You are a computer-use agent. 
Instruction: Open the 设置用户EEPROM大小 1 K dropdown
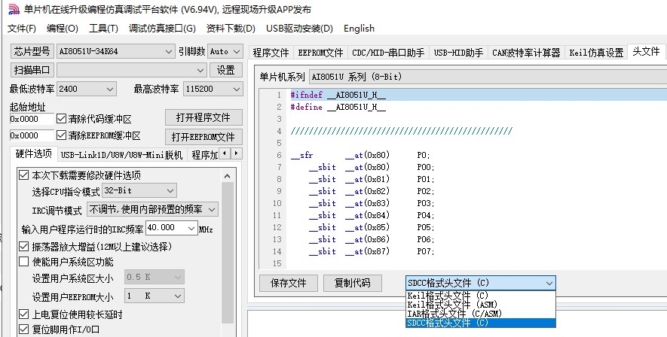[155, 296]
